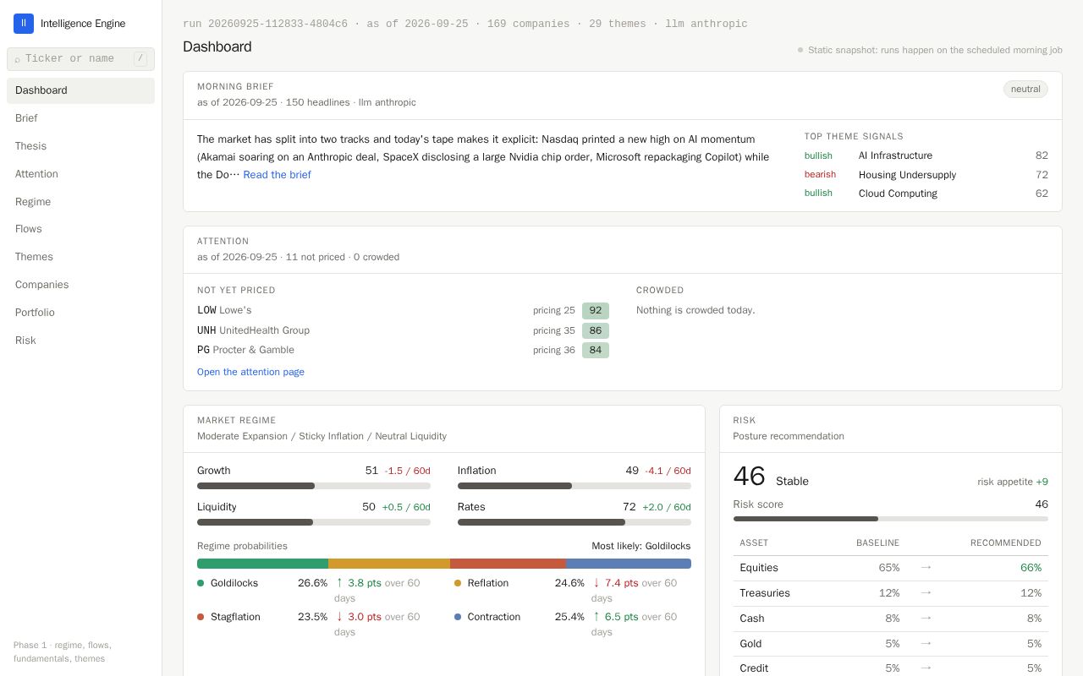Open the PG Procter & Gamble row
The width and height of the screenshot is (1083, 676).
pyautogui.click(x=403, y=350)
